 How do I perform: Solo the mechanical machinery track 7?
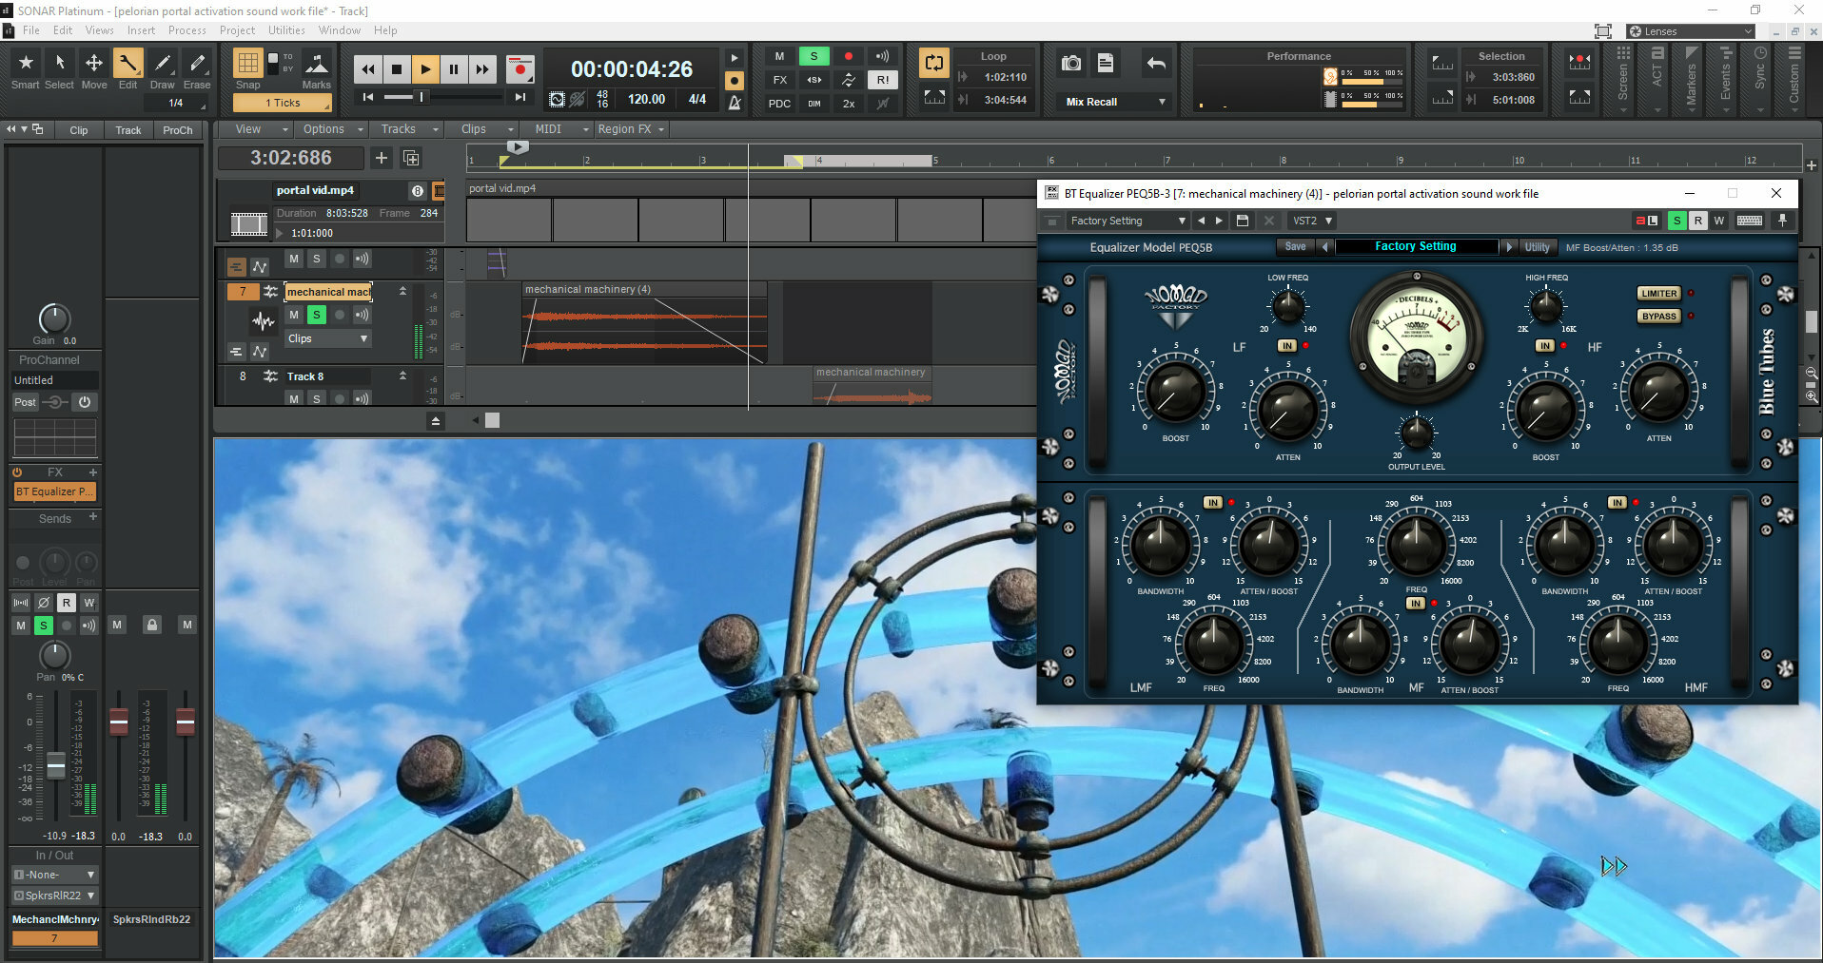tap(317, 315)
